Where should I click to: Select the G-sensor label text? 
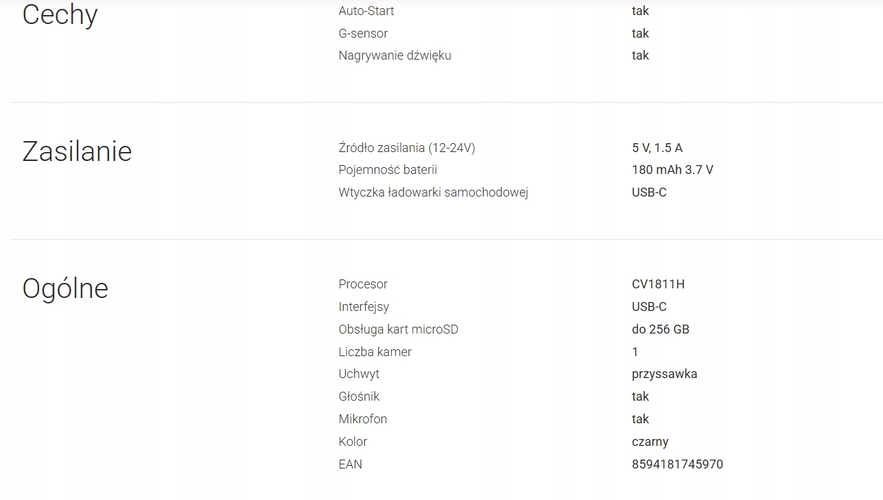coord(363,34)
